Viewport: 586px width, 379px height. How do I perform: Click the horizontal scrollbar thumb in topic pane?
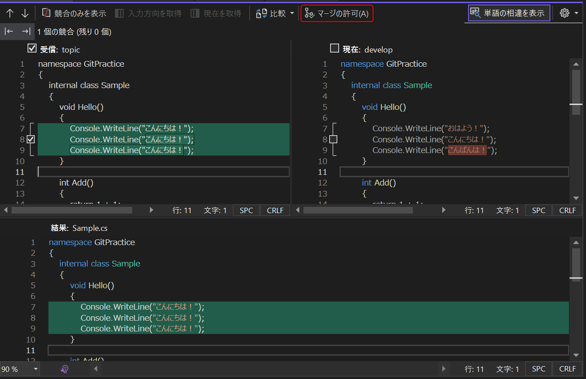[72, 210]
